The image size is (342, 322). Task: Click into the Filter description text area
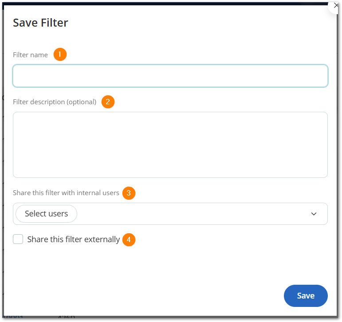pos(170,145)
